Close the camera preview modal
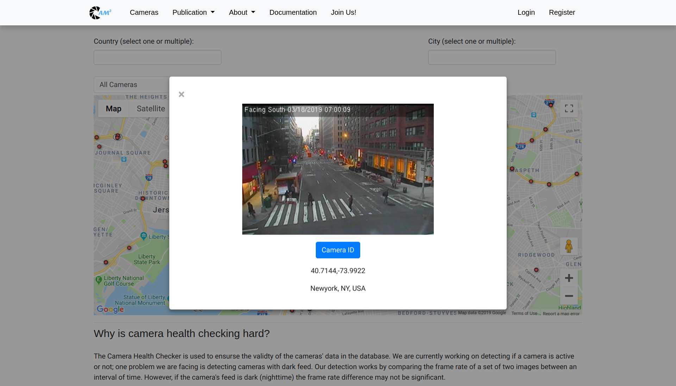Screen dimensions: 676x386 181,94
